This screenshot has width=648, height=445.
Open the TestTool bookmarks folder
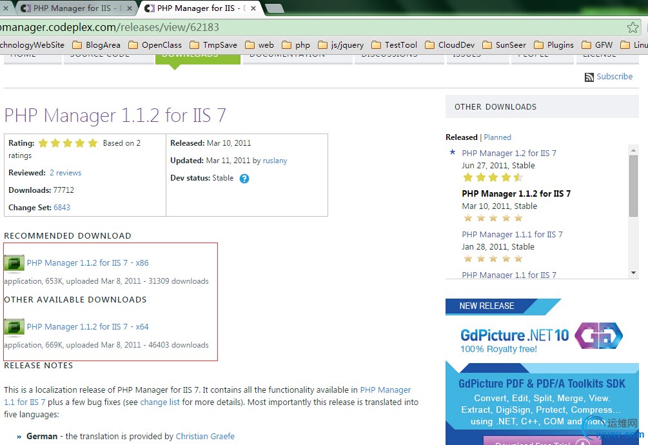(394, 44)
